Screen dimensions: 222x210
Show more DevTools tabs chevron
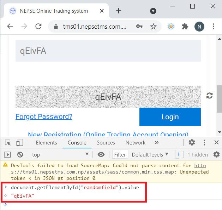156,143
